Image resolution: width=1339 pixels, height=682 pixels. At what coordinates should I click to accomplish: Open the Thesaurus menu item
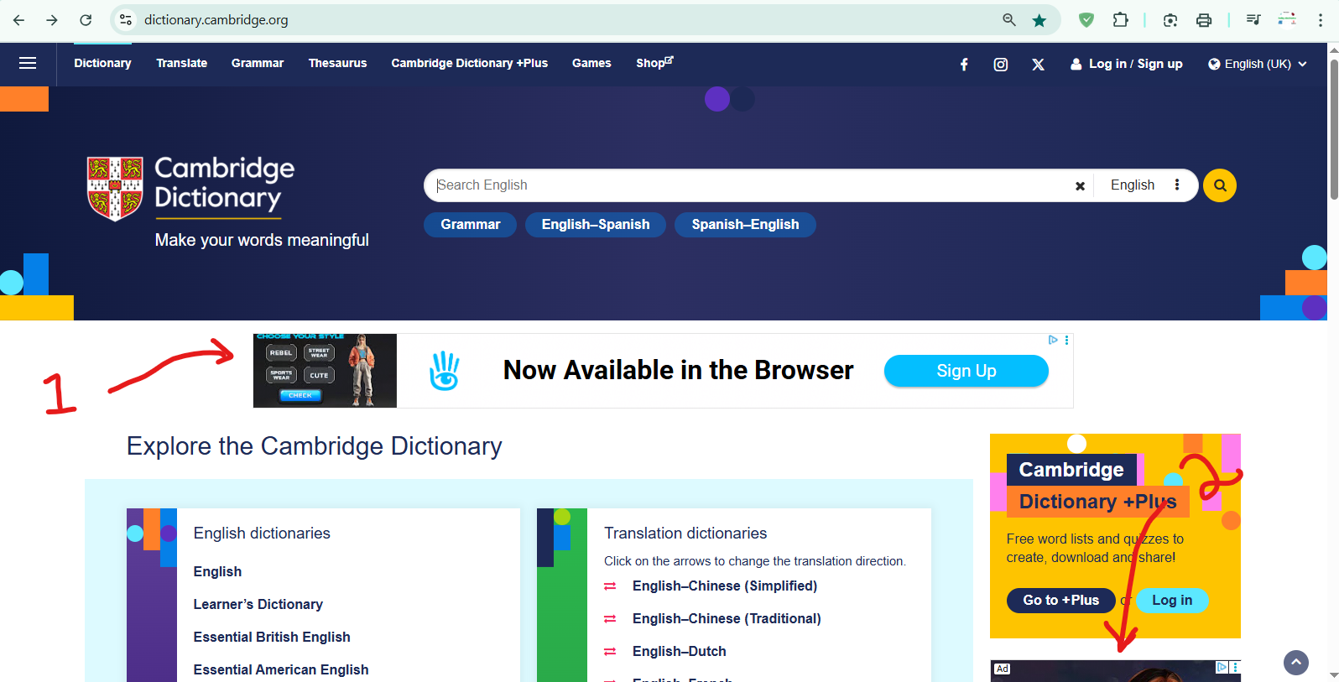(x=337, y=63)
